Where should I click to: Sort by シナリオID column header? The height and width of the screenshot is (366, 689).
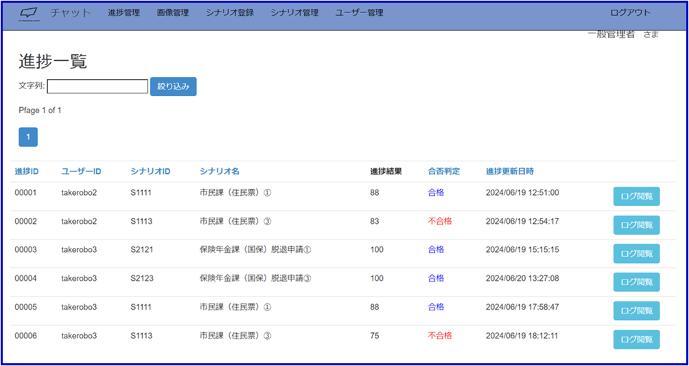[x=150, y=172]
